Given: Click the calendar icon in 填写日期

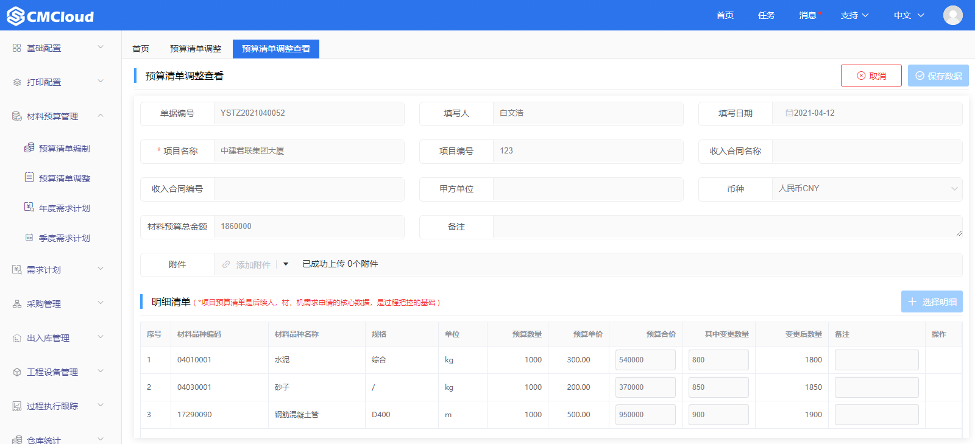Looking at the screenshot, I should coord(789,113).
